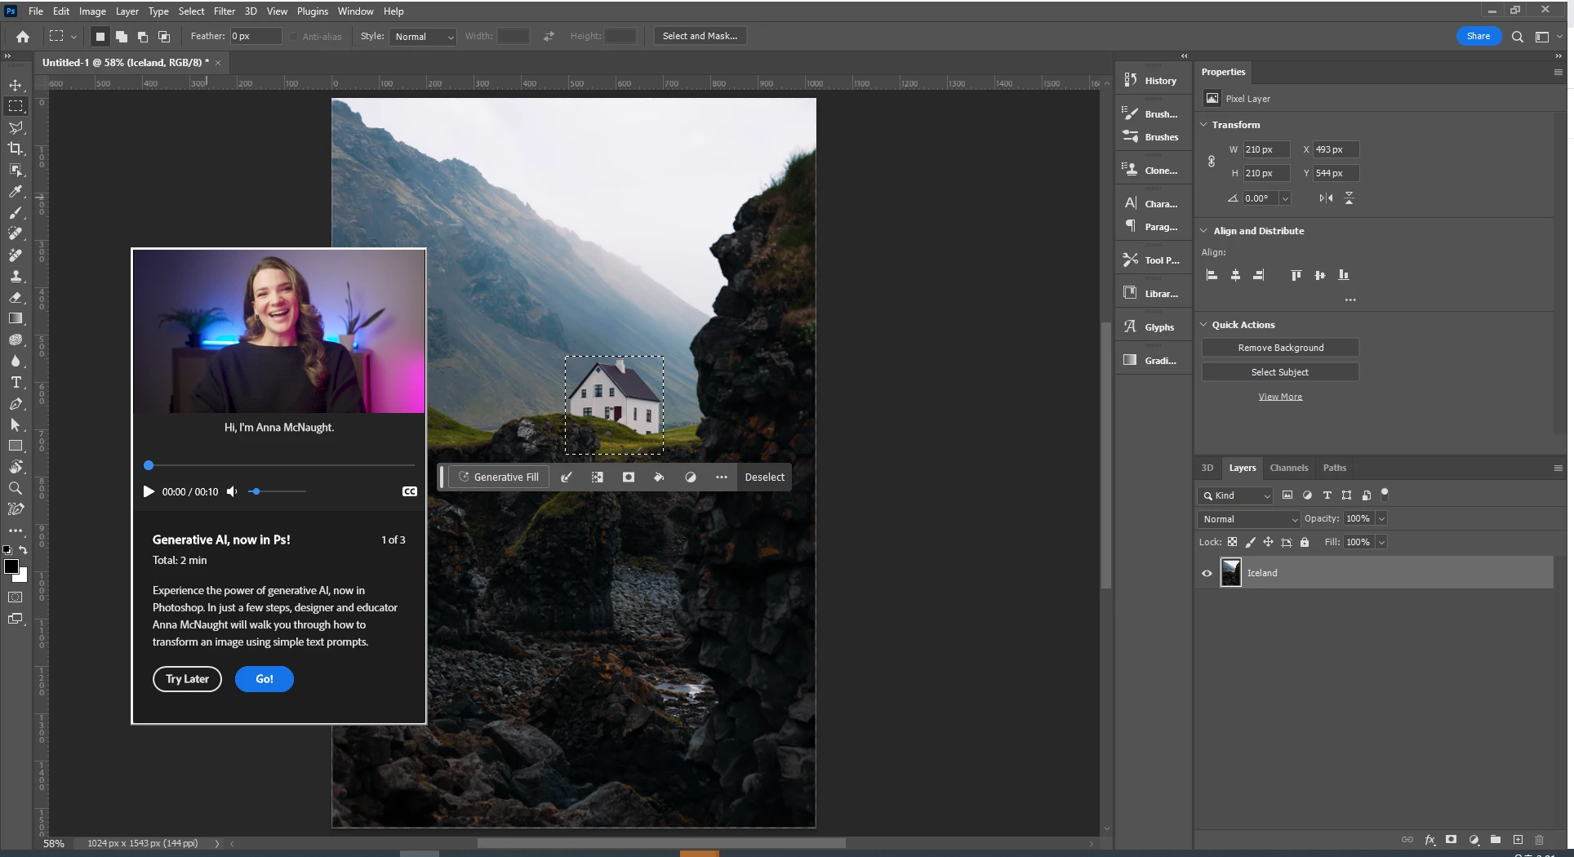The image size is (1574, 857).
Task: Click the fill selection icon in task bar
Action: point(659,477)
